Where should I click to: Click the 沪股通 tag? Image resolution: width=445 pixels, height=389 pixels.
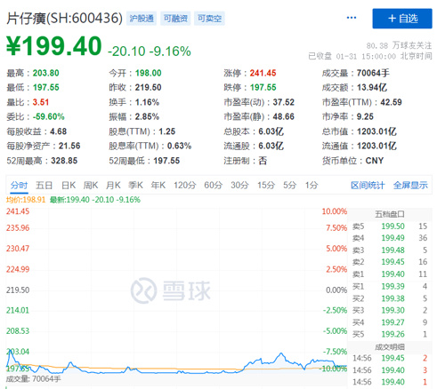coord(142,19)
